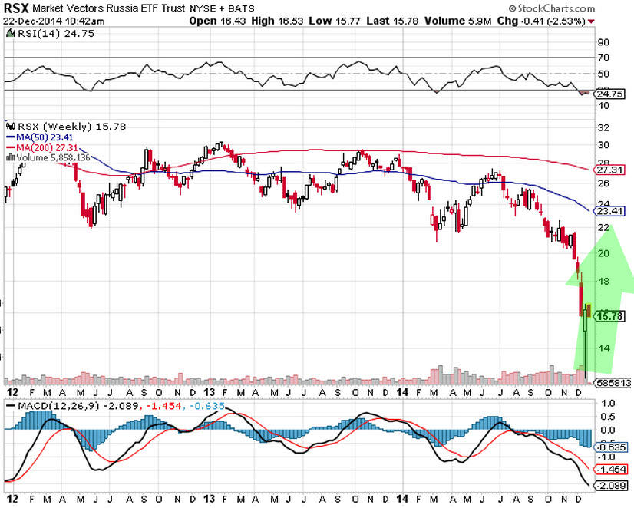Click the -1.454 signal line value tag
Image resolution: width=634 pixels, height=508 pixels.
(609, 469)
